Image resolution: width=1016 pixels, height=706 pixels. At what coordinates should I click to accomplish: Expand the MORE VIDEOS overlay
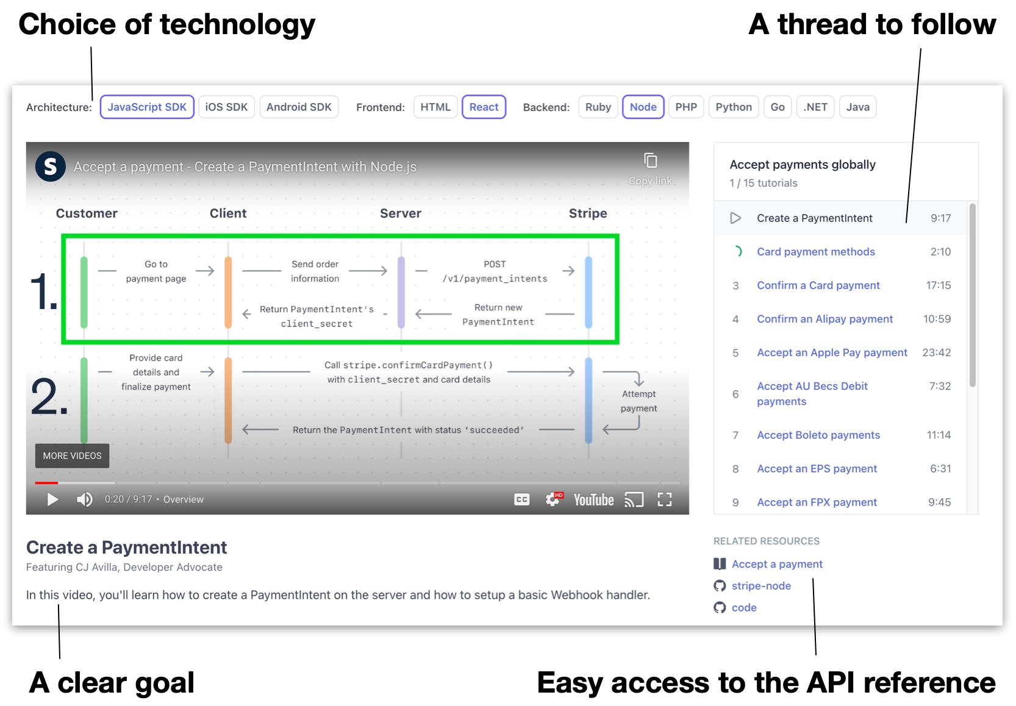pos(71,455)
